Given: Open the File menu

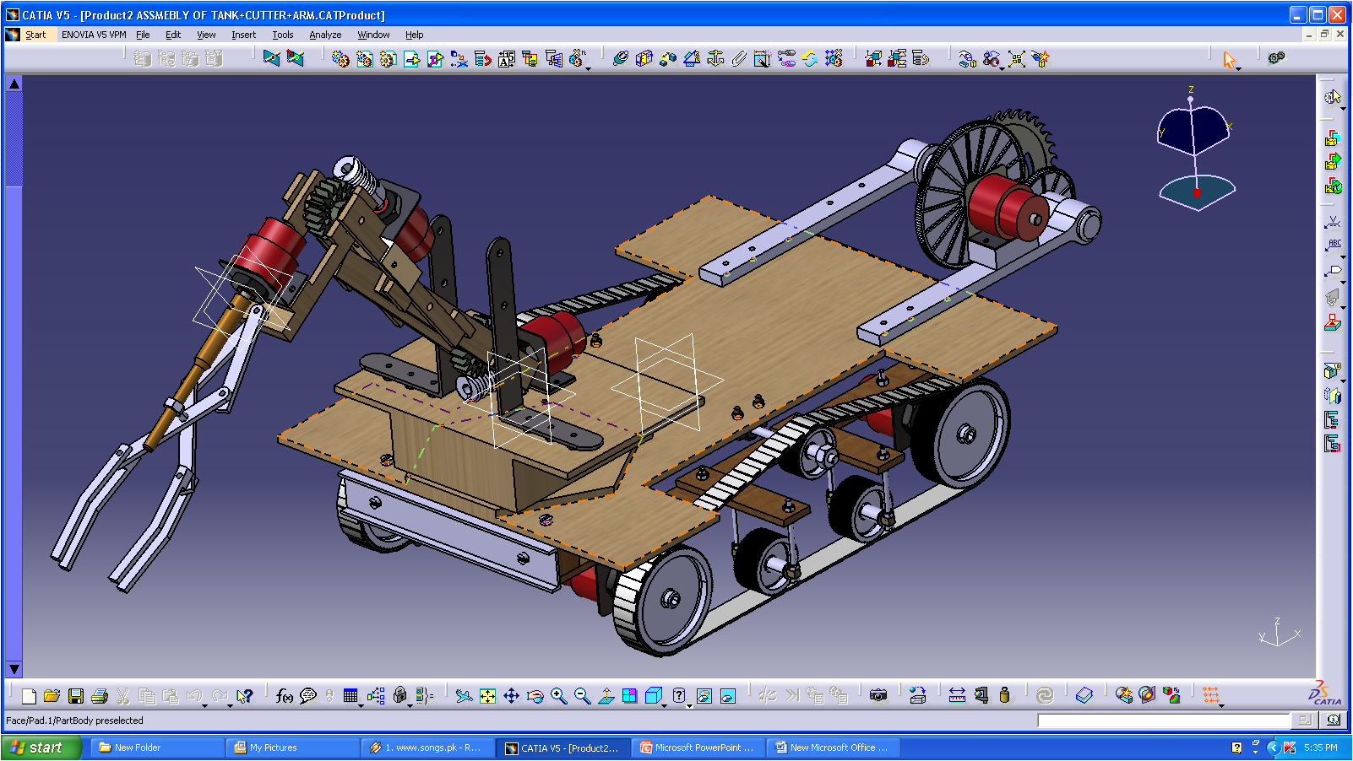Looking at the screenshot, I should click(x=143, y=35).
